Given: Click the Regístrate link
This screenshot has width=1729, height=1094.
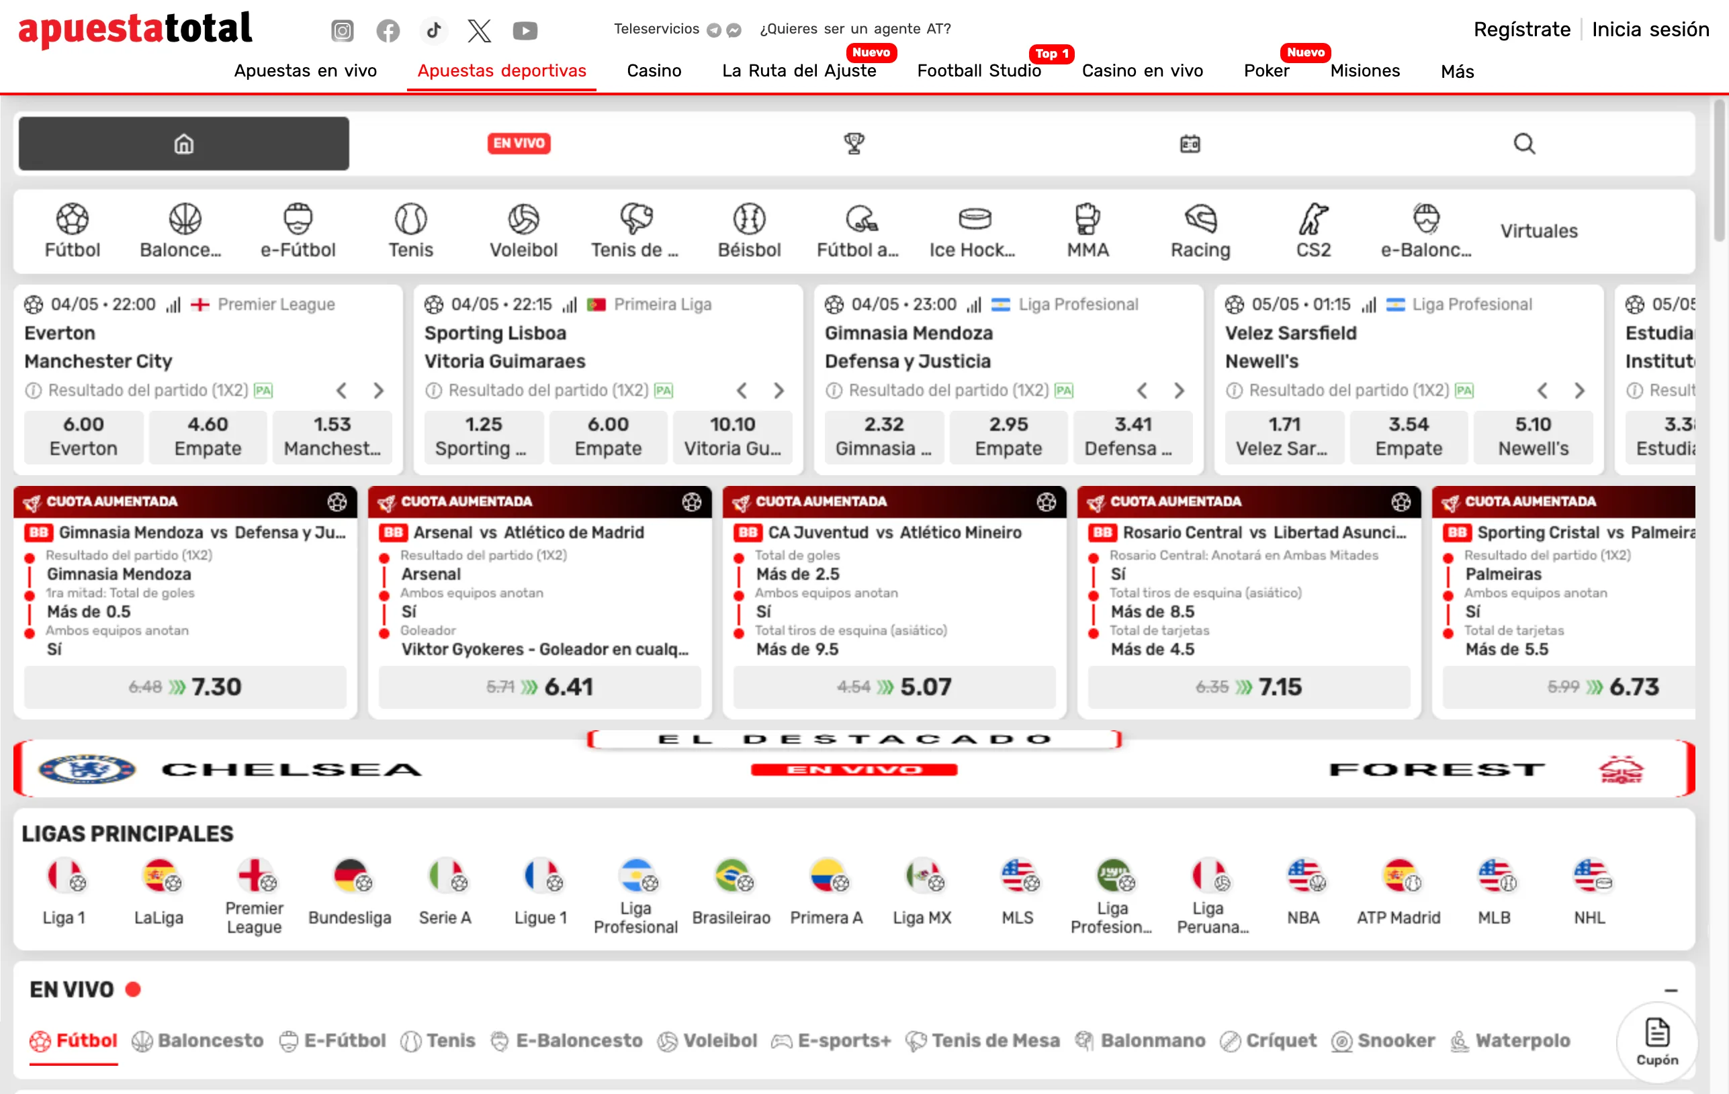Looking at the screenshot, I should 1521,30.
